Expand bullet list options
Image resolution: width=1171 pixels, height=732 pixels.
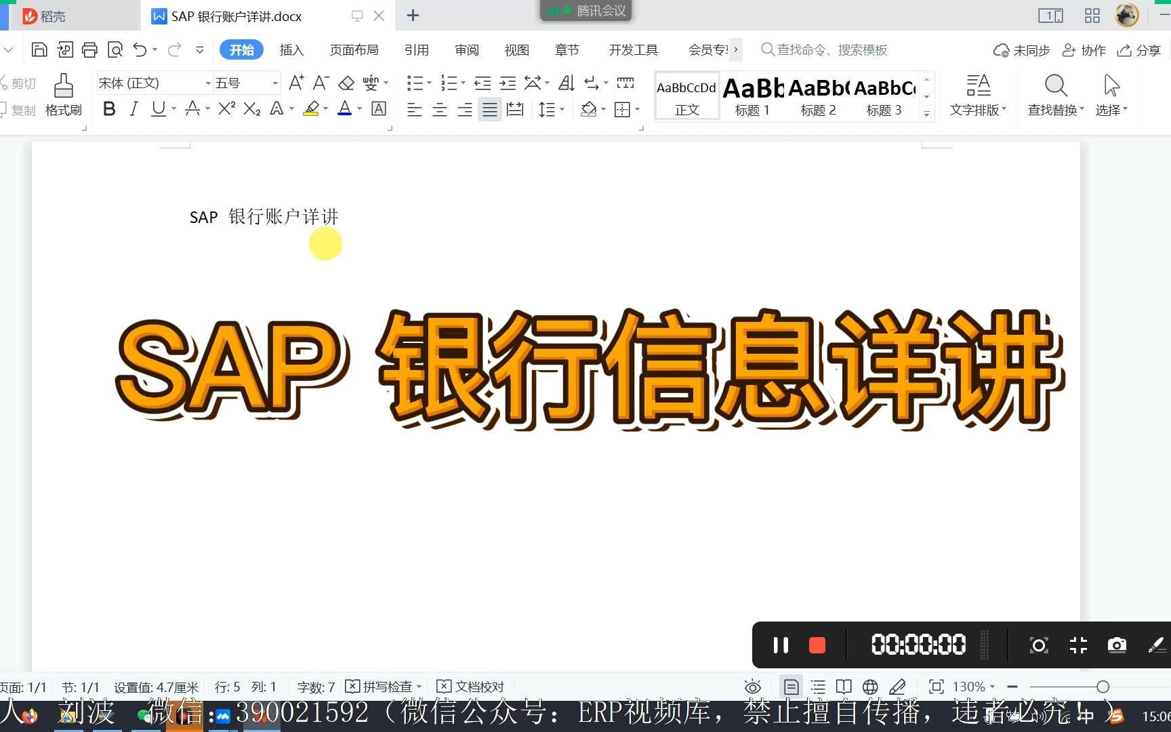pos(430,83)
